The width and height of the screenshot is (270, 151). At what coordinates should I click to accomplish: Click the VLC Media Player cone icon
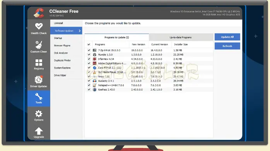[94, 72]
